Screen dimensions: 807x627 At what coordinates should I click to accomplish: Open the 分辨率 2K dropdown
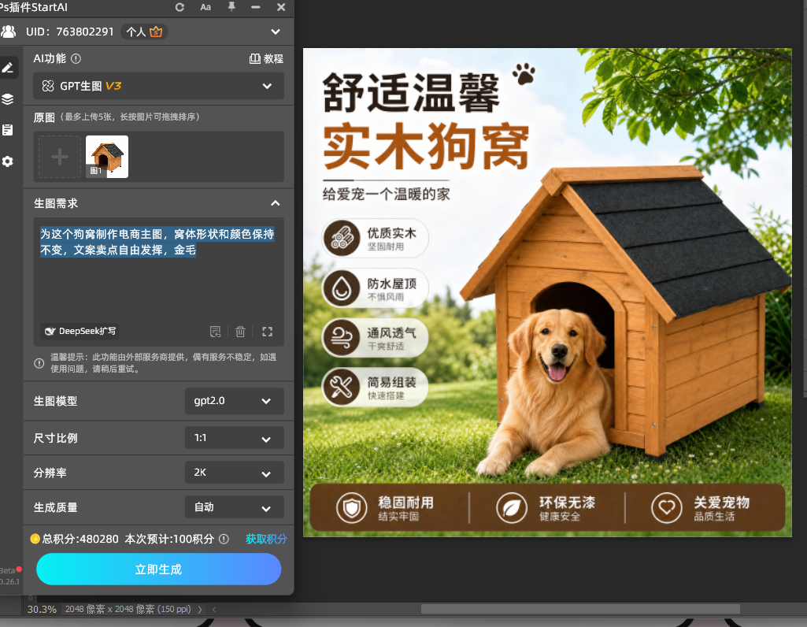pos(234,473)
